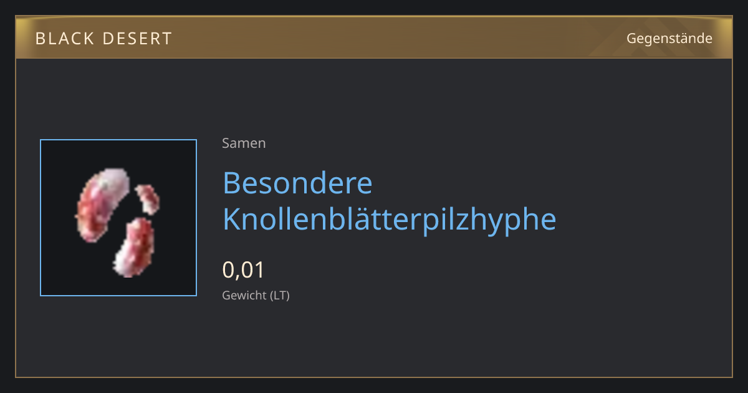This screenshot has width=748, height=393.
Task: Click the smallest hypha fragment in the icon
Action: coord(148,199)
